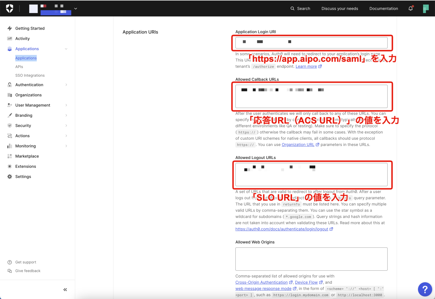
Task: Click the Applications stack icon
Action: [x=10, y=49]
